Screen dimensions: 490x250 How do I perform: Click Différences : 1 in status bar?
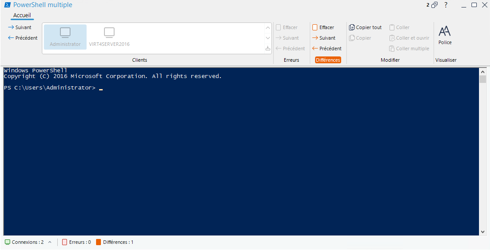point(115,242)
